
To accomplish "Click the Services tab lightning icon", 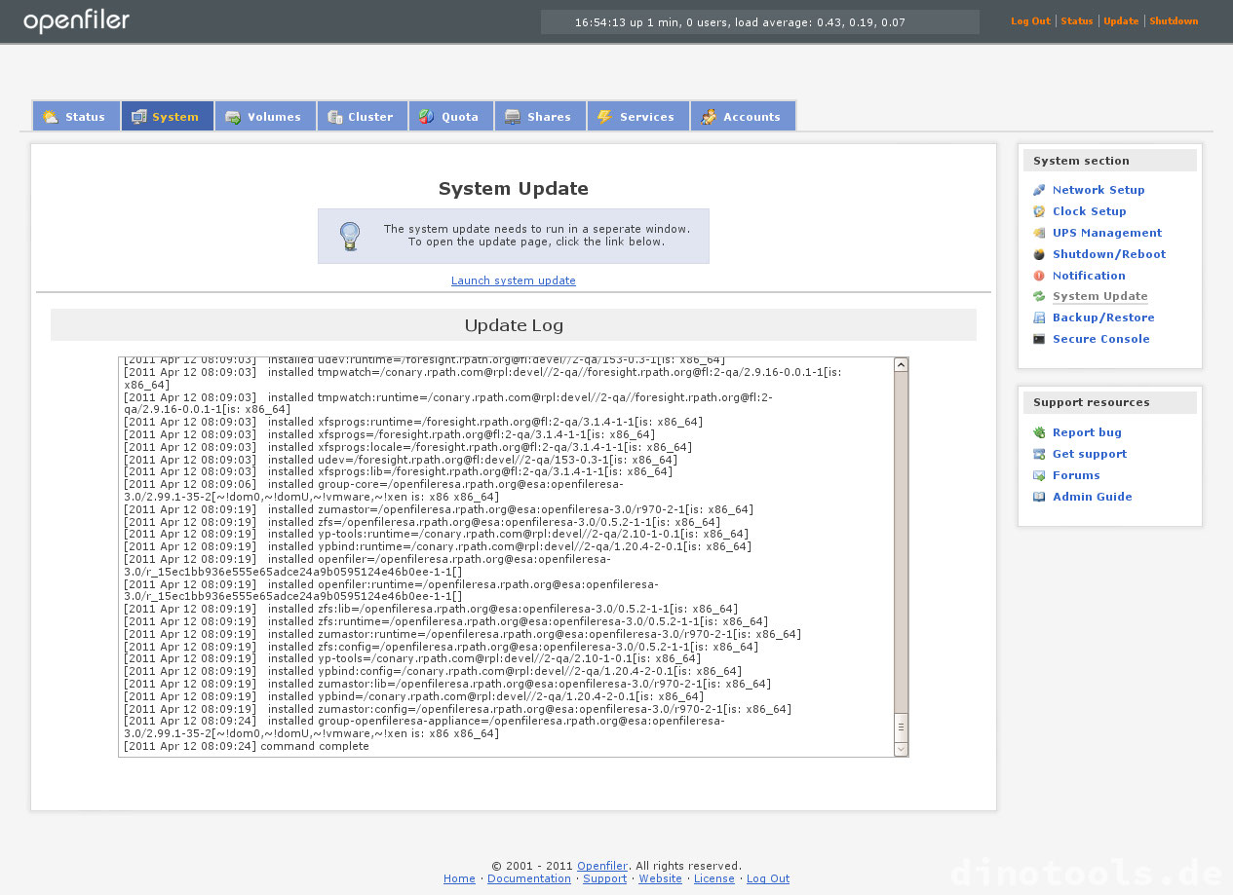I will (x=605, y=117).
